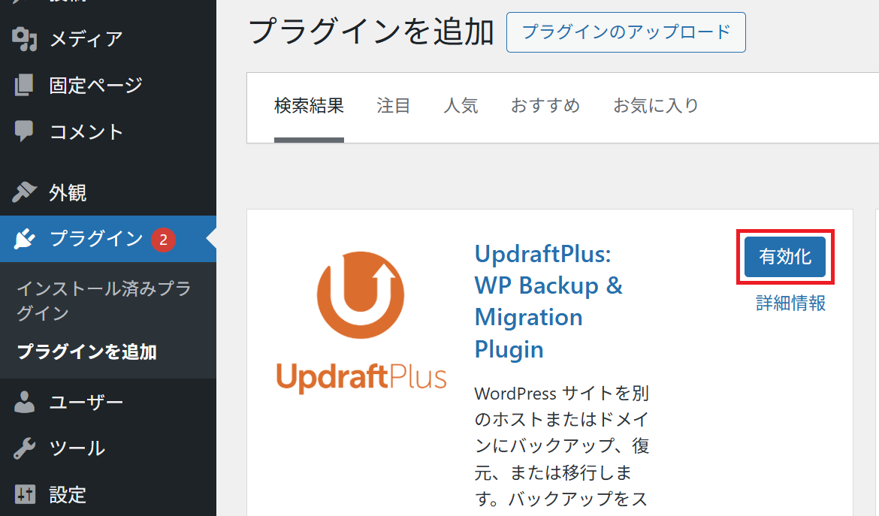Select the 検索結果 (Search Results) tab
The image size is (879, 516).
(309, 106)
